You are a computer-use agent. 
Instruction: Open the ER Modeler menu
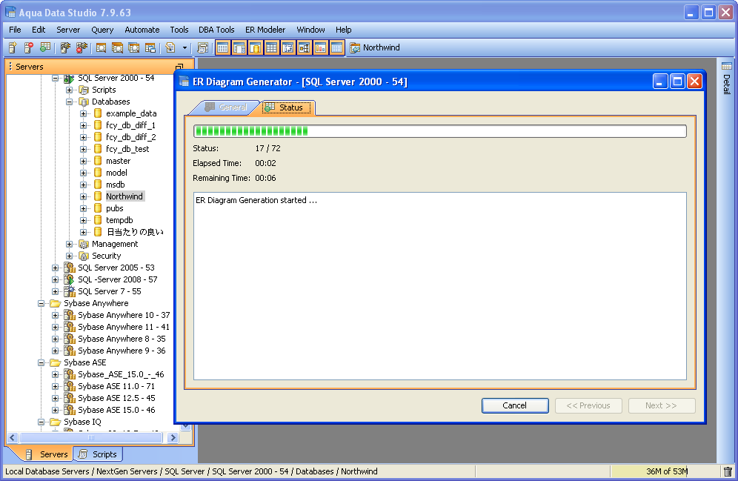pyautogui.click(x=265, y=30)
